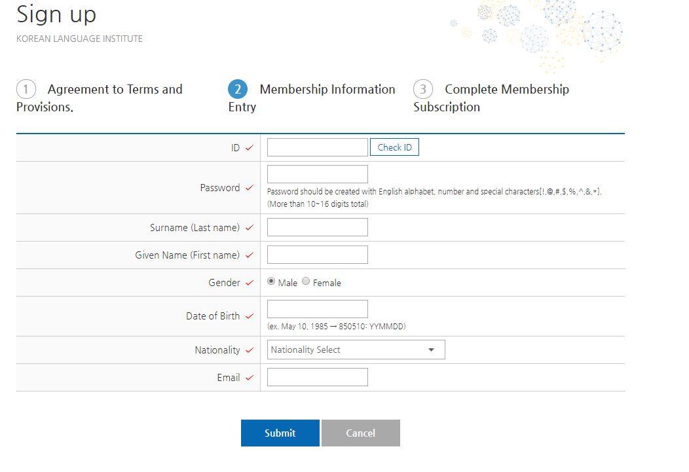Focus the ID text field

click(x=317, y=147)
